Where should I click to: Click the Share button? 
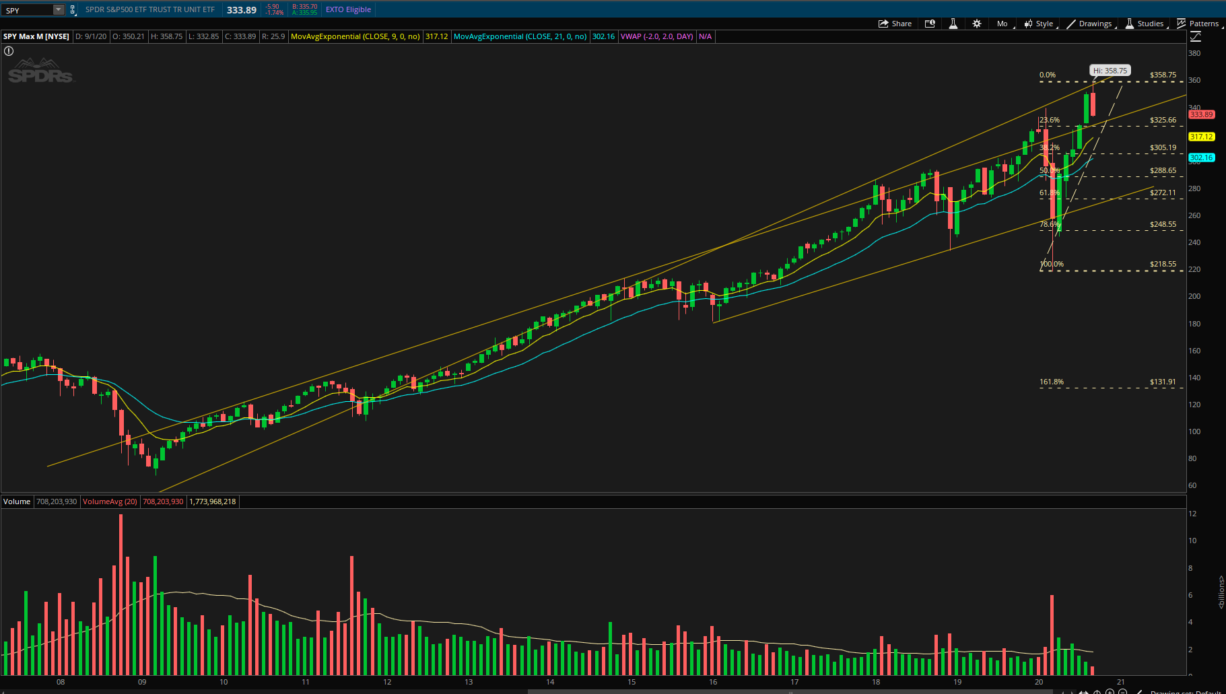[895, 24]
